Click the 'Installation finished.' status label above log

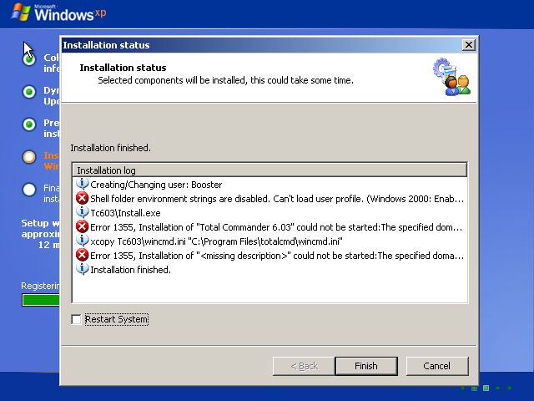[x=111, y=148]
